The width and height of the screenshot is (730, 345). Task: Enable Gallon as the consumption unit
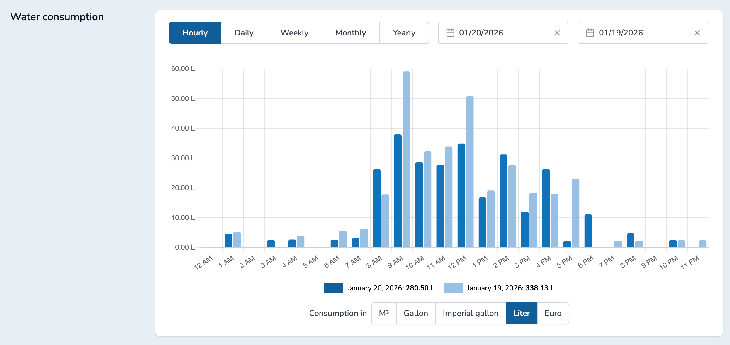click(x=415, y=313)
